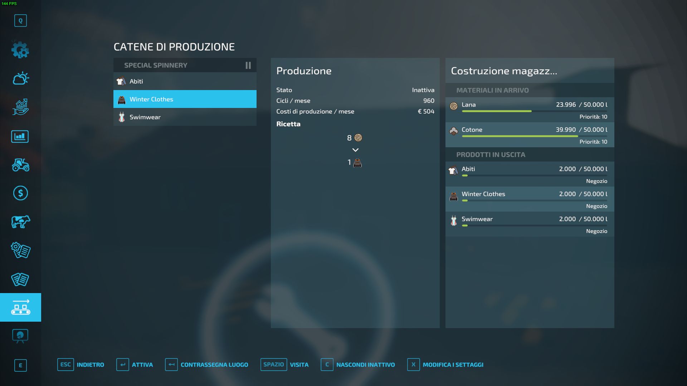Screen dimensions: 687x386
Task: Click Abiti output Negozio distribution mode
Action: 596,181
